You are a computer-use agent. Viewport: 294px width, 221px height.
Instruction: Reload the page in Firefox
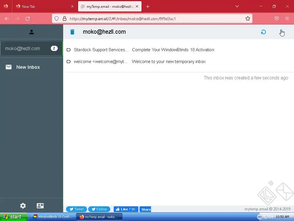pos(28,19)
